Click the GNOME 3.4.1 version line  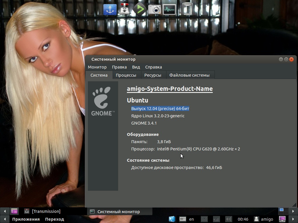tap(144, 123)
